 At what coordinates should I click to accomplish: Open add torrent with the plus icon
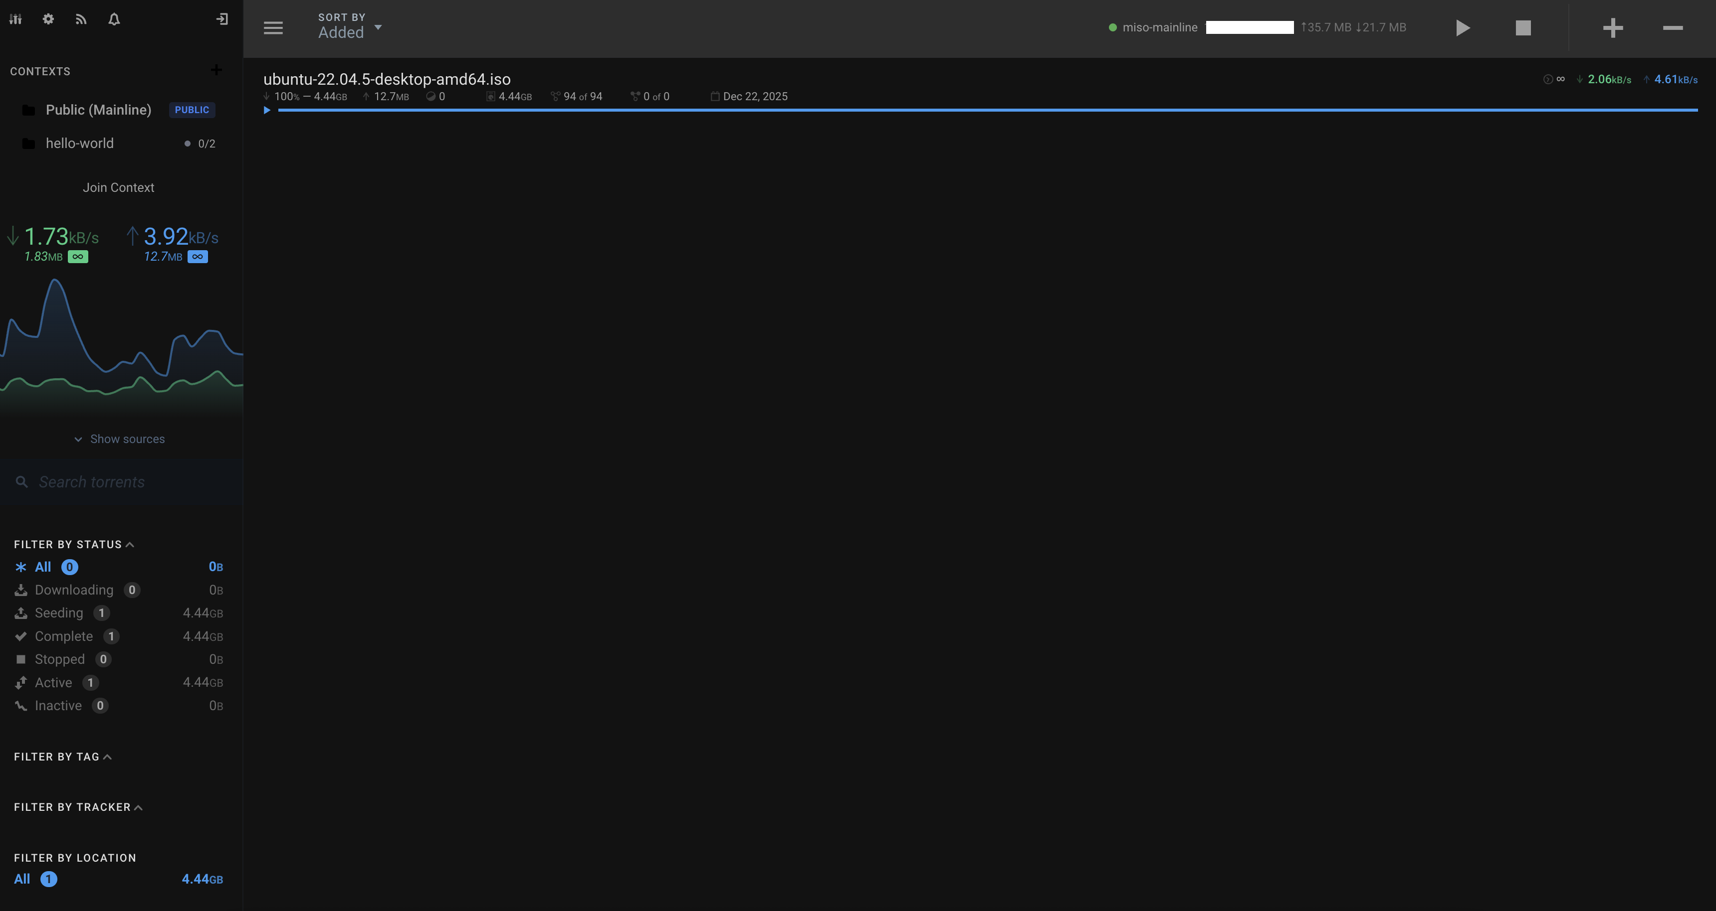[x=1613, y=27]
